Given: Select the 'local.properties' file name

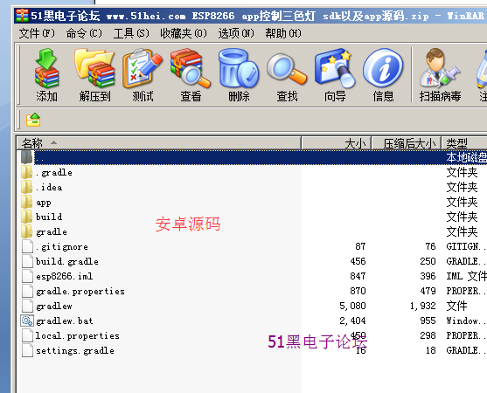Looking at the screenshot, I should click(x=77, y=335).
